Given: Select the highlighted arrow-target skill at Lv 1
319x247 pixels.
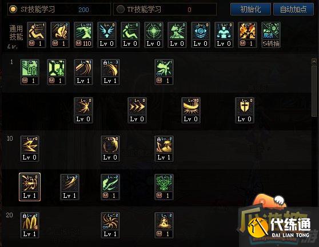Looking at the screenshot, I should [30, 187].
